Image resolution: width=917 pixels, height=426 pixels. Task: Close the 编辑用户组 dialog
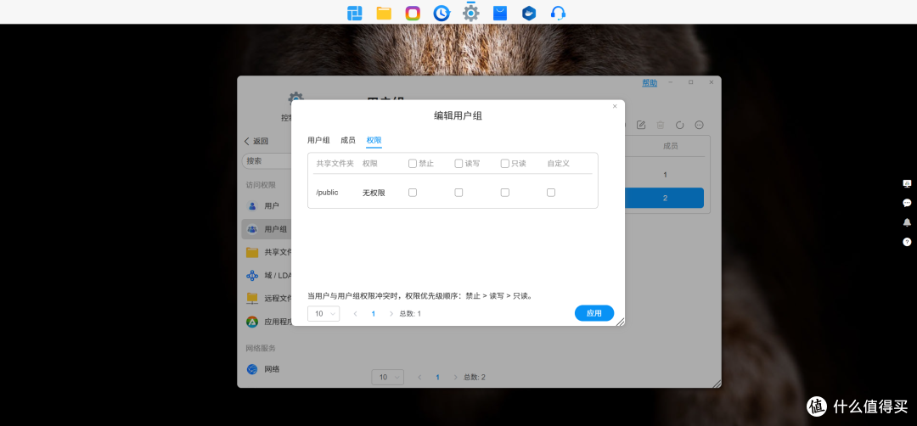pyautogui.click(x=615, y=106)
